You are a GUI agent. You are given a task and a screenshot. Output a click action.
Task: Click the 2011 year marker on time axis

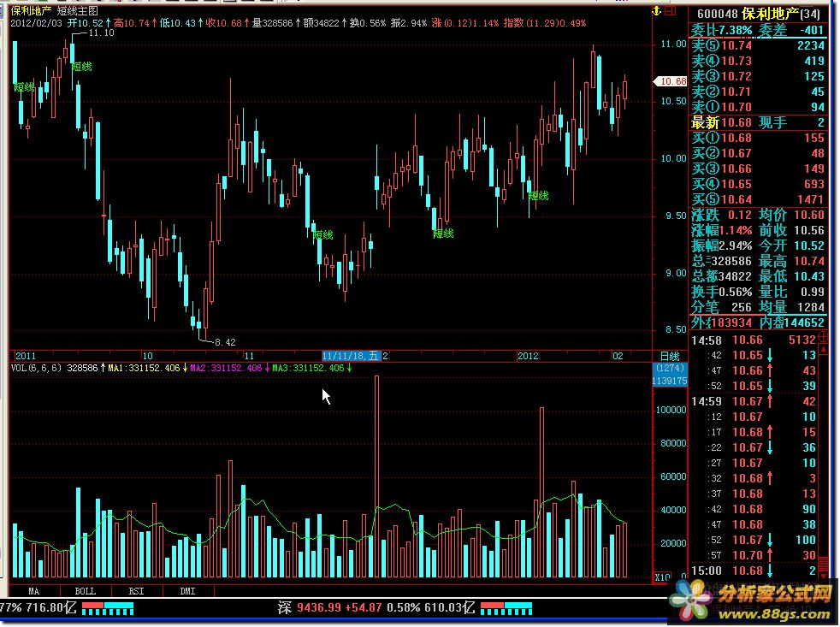[25, 356]
